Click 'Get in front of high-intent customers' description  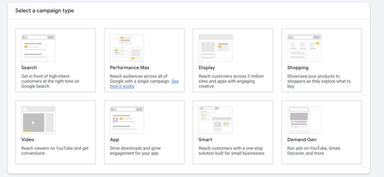(x=50, y=81)
